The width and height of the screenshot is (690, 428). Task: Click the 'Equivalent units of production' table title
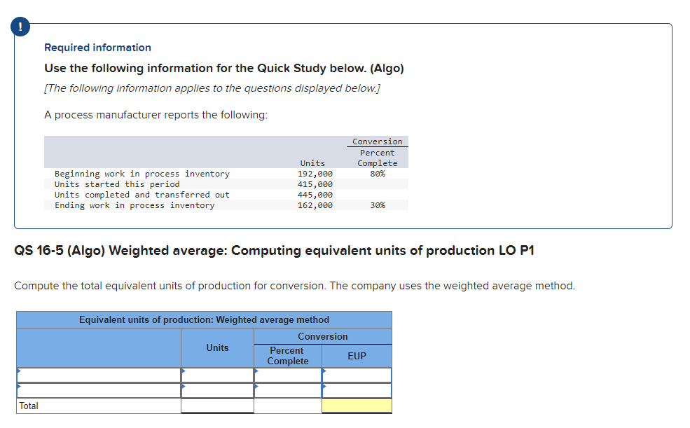[204, 320]
